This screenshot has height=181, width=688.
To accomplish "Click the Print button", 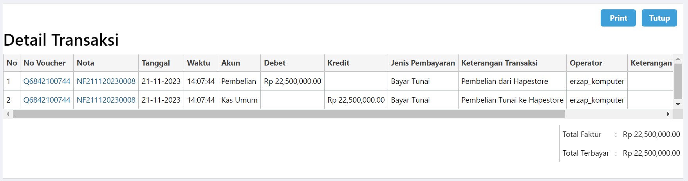I will [618, 18].
